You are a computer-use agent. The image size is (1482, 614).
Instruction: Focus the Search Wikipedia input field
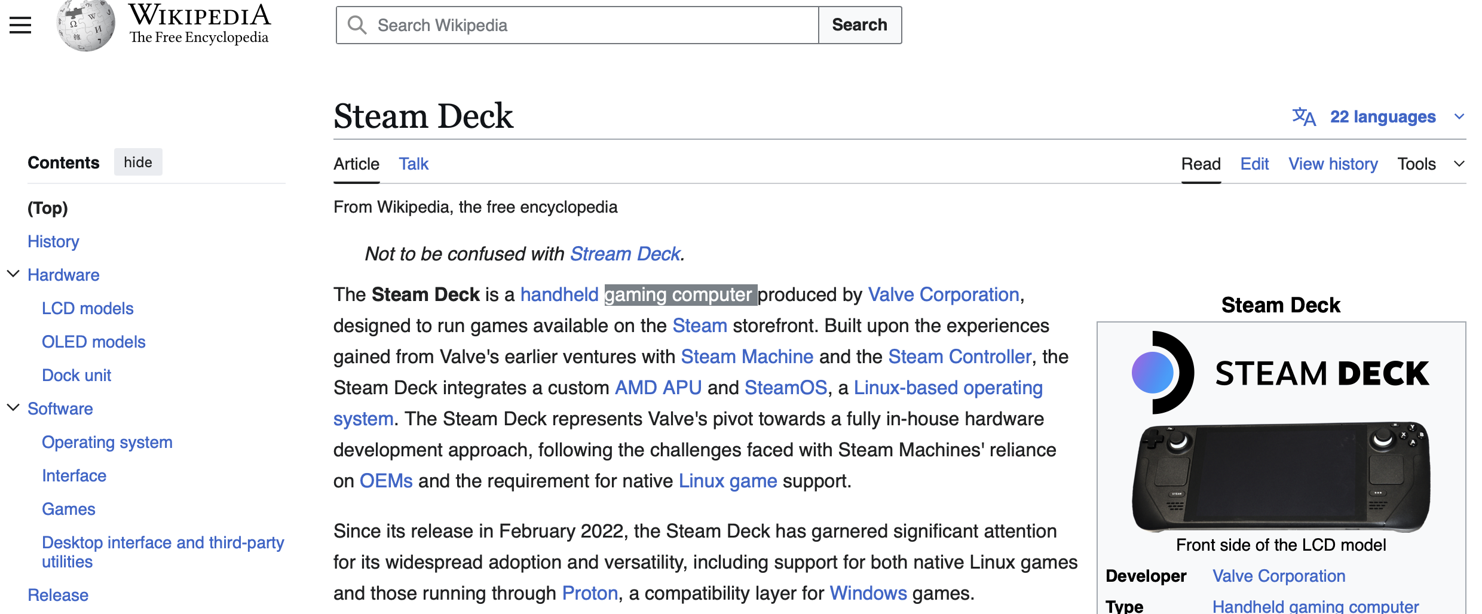click(x=577, y=25)
